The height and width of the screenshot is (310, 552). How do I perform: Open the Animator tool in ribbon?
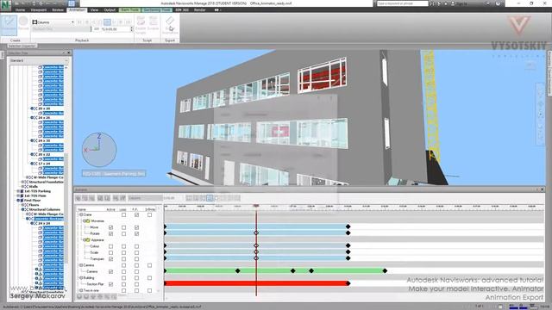click(9, 25)
